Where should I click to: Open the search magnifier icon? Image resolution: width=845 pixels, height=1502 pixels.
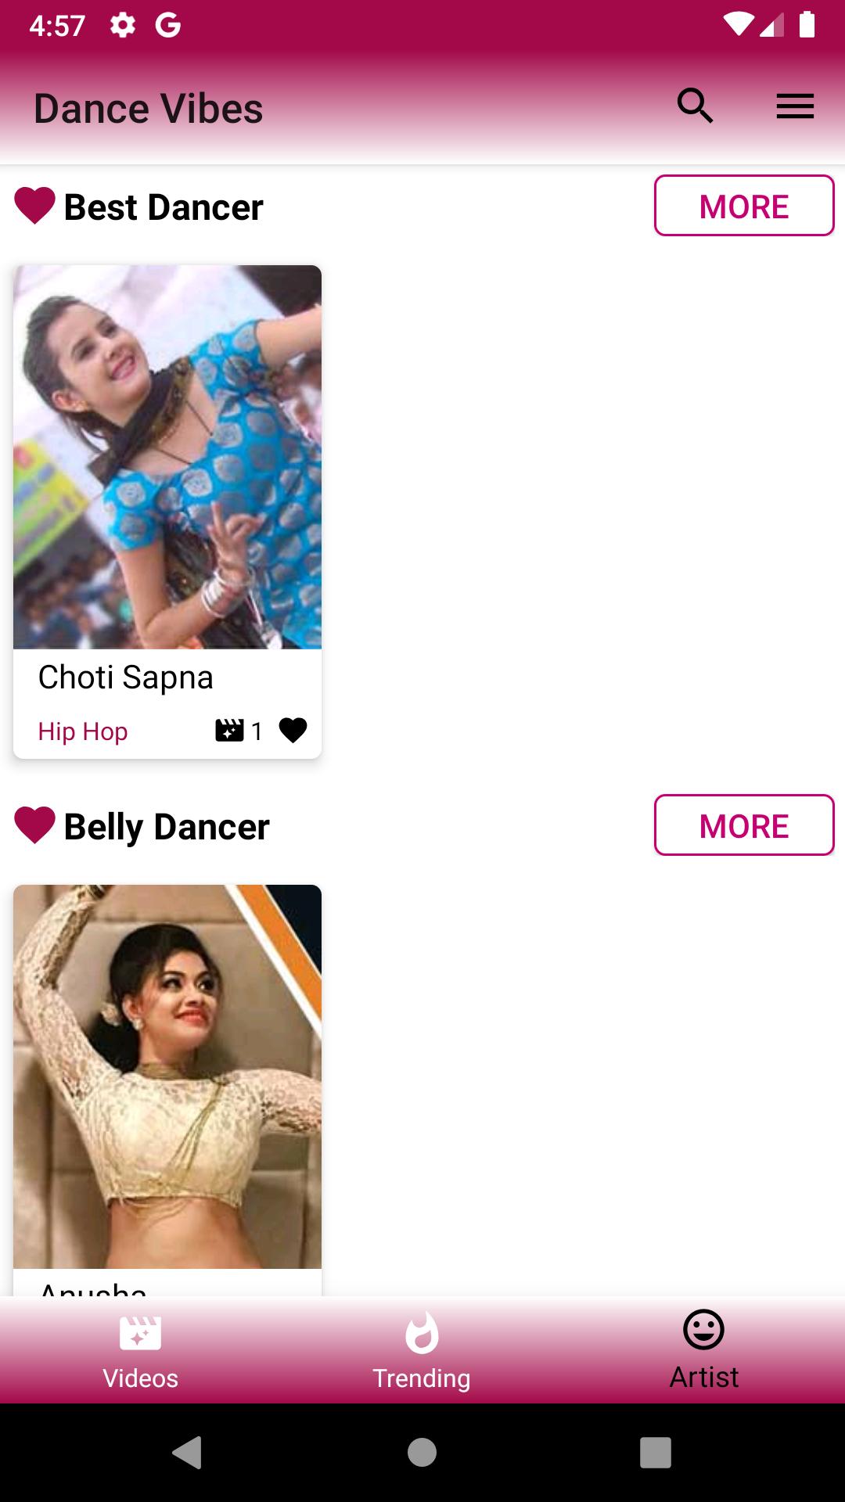[x=695, y=106]
